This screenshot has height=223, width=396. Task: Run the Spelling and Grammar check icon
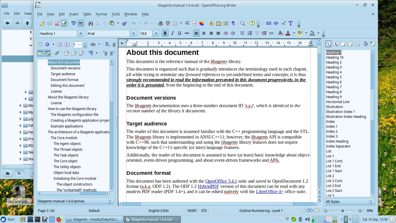tap(74, 24)
